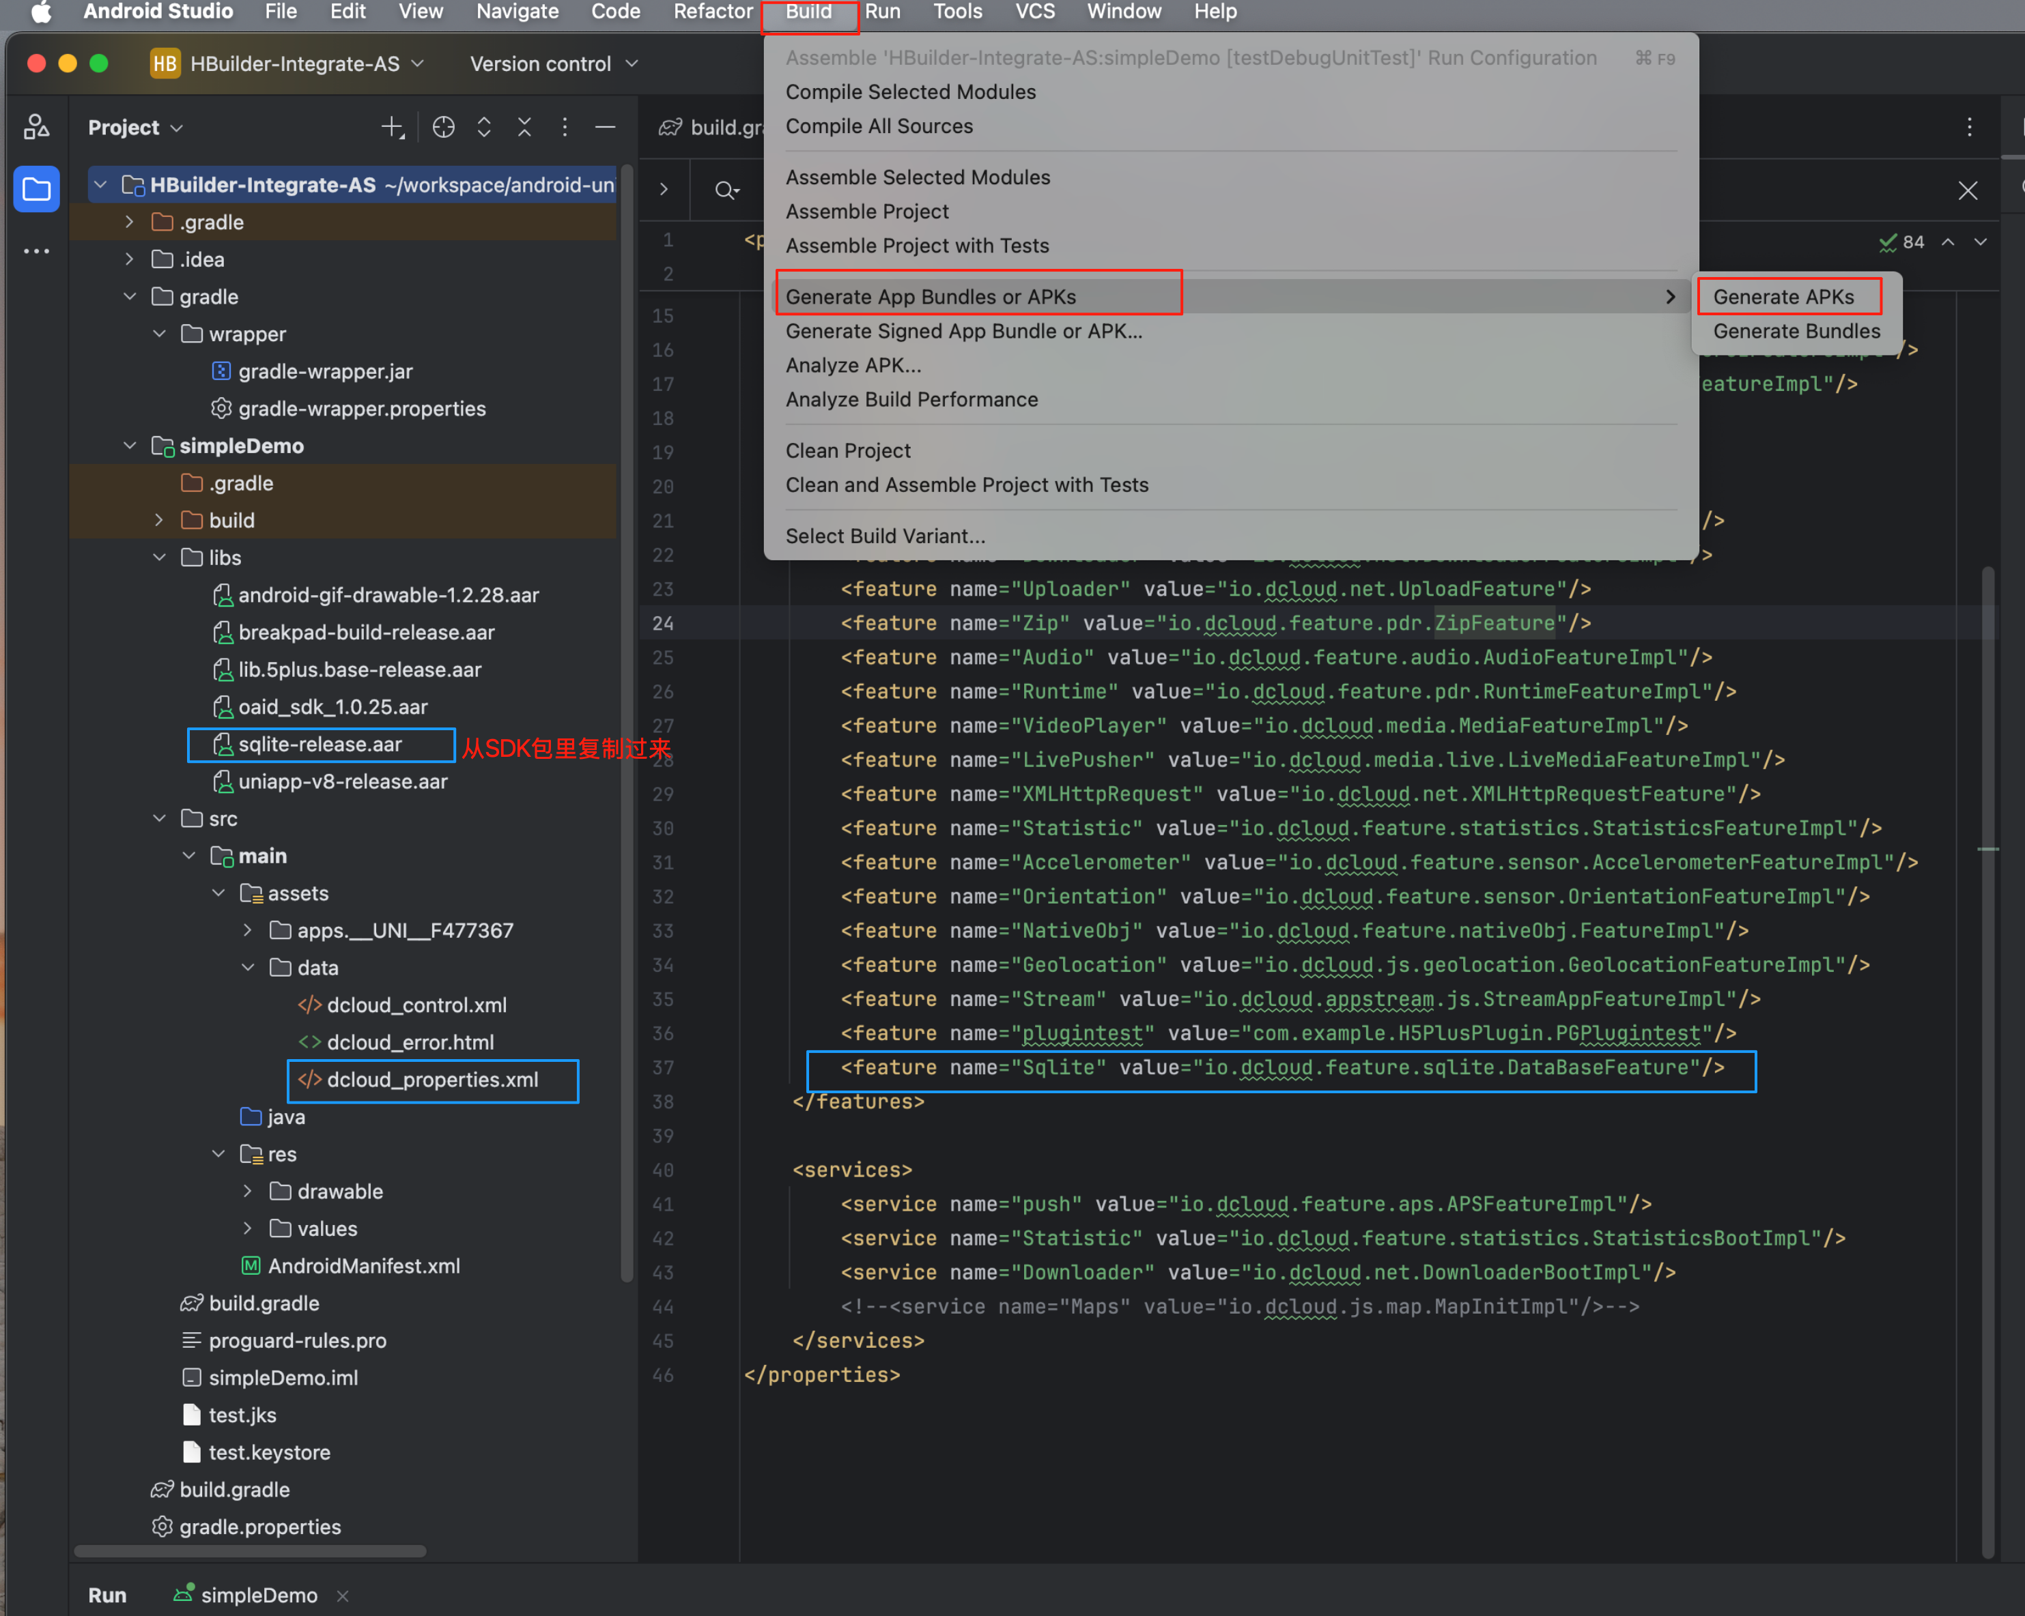Click the horizontal scrollbar below the project tree
This screenshot has width=2025, height=1616.
coord(249,1551)
